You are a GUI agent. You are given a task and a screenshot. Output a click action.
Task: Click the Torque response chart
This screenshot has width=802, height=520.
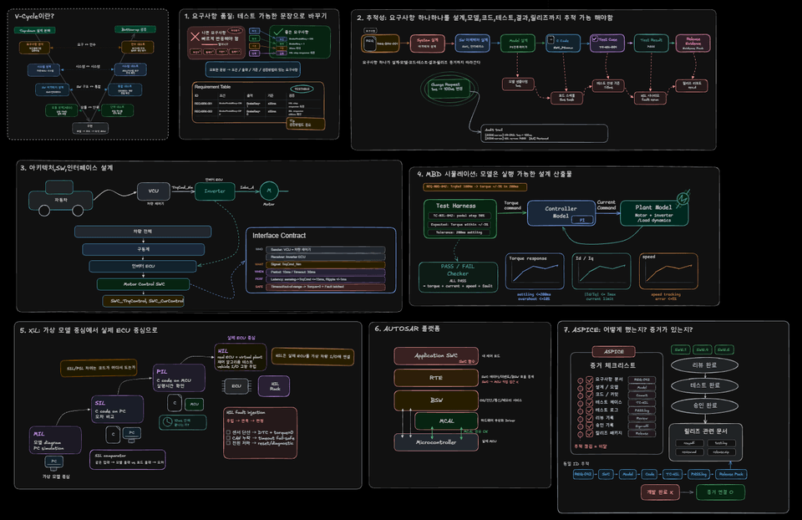[535, 271]
